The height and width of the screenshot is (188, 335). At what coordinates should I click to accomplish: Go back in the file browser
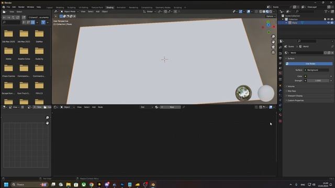coord(4,17)
